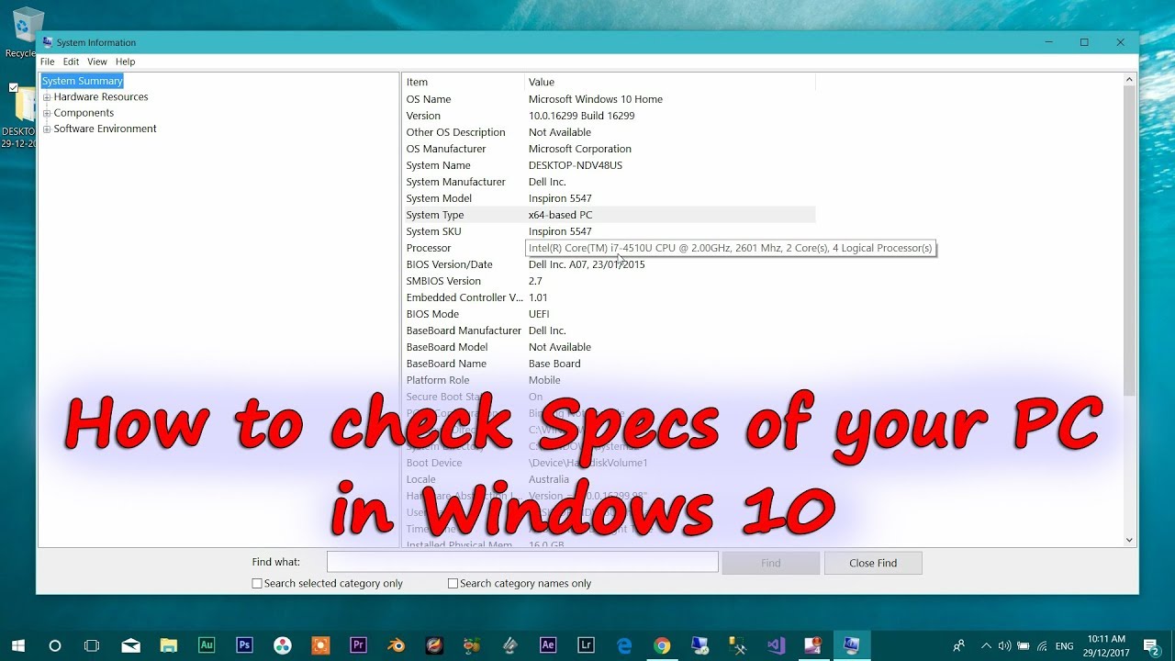Image resolution: width=1175 pixels, height=661 pixels.
Task: Click the ENG language indicator
Action: [1065, 646]
